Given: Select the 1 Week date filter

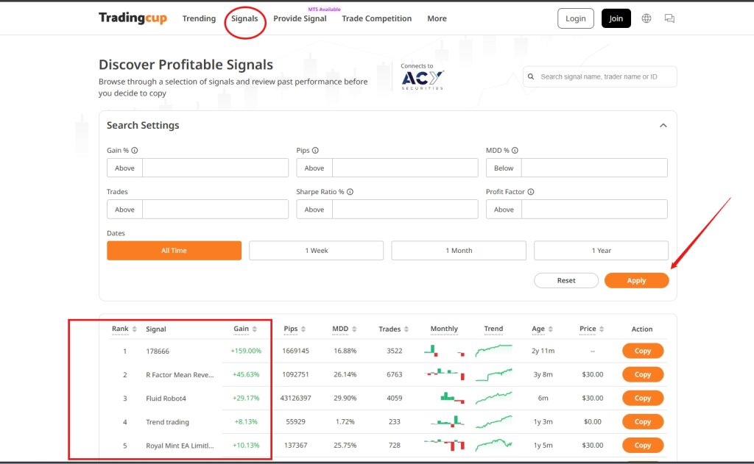Looking at the screenshot, I should [x=316, y=251].
